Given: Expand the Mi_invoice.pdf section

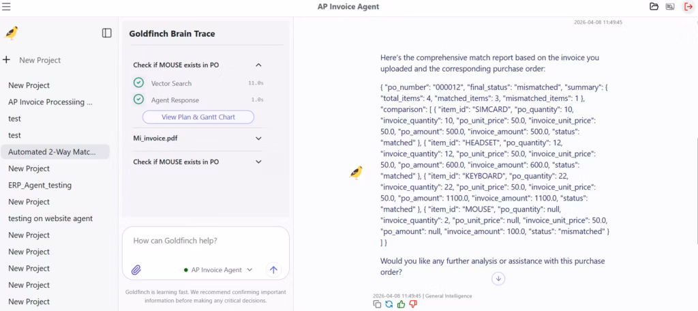Looking at the screenshot, I should 258,138.
